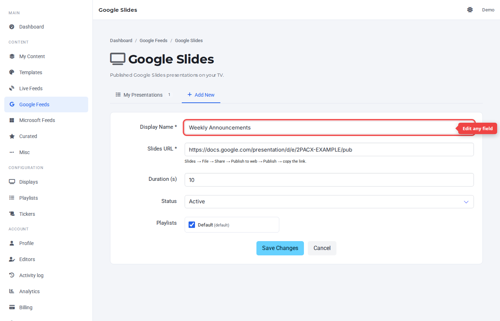500x321 pixels.
Task: Click the Profile person icon
Action: pos(12,243)
